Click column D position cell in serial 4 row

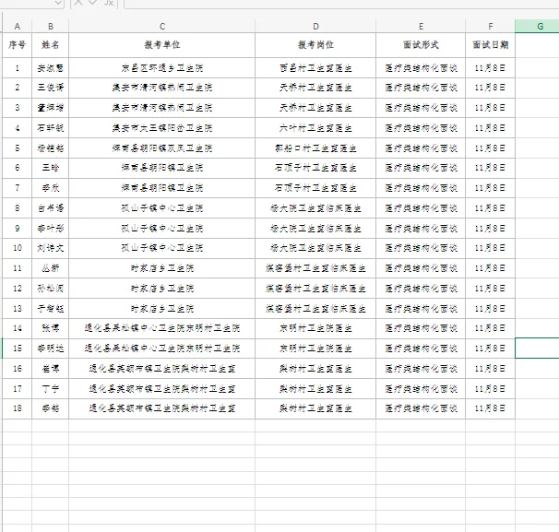pos(315,128)
